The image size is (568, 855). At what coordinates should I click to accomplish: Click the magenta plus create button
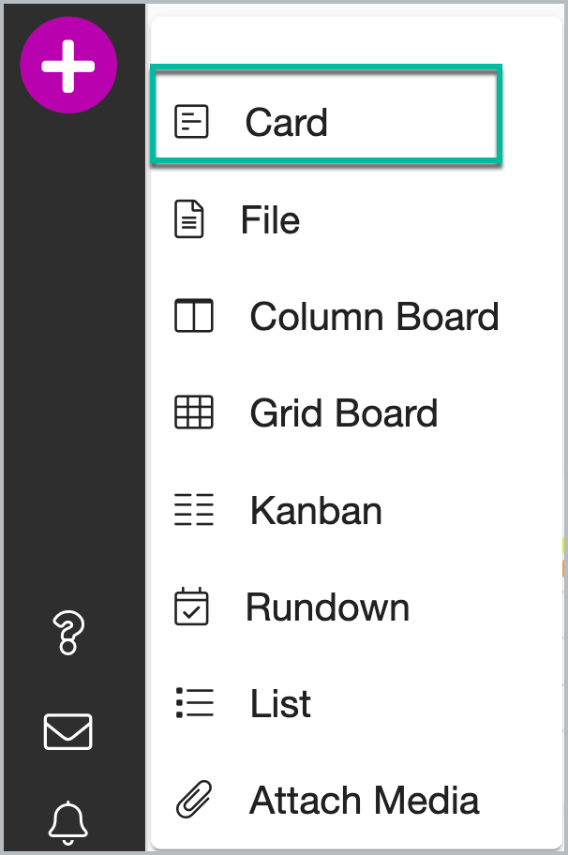[68, 66]
